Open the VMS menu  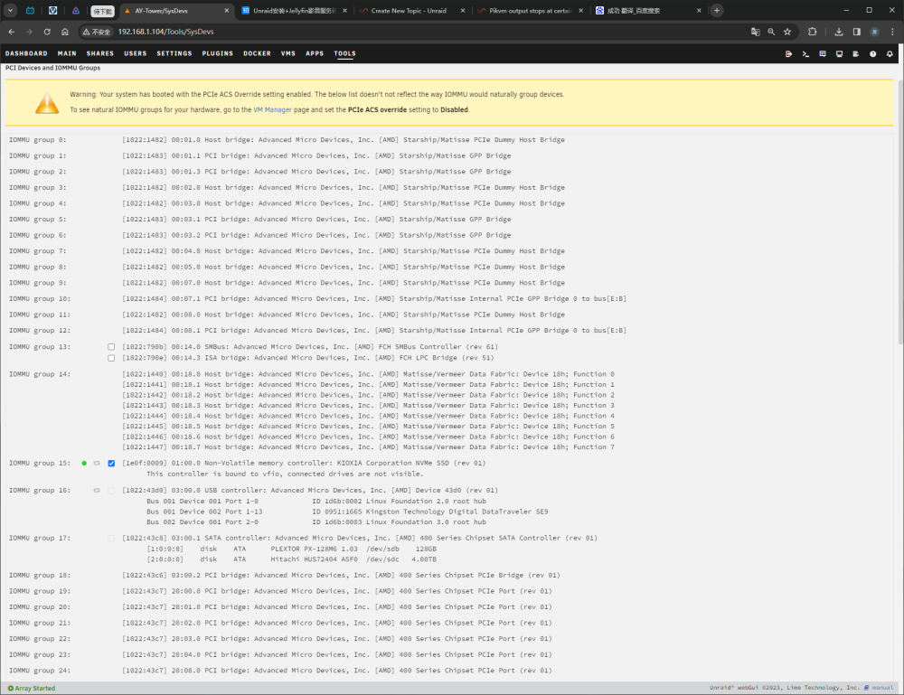pos(288,53)
